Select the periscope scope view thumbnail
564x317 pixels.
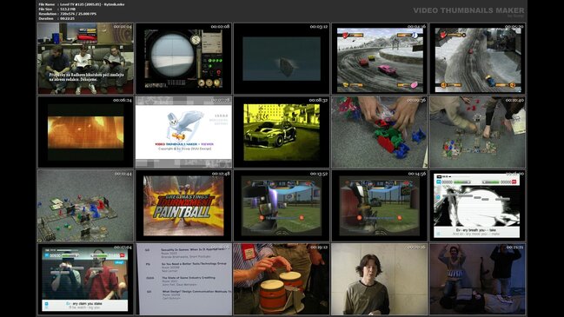(x=183, y=58)
